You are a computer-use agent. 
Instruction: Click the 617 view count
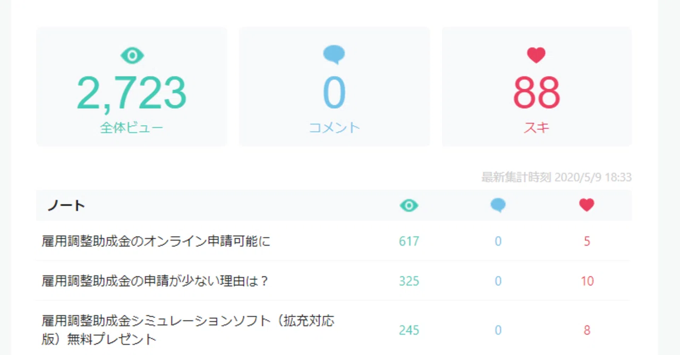coord(409,241)
